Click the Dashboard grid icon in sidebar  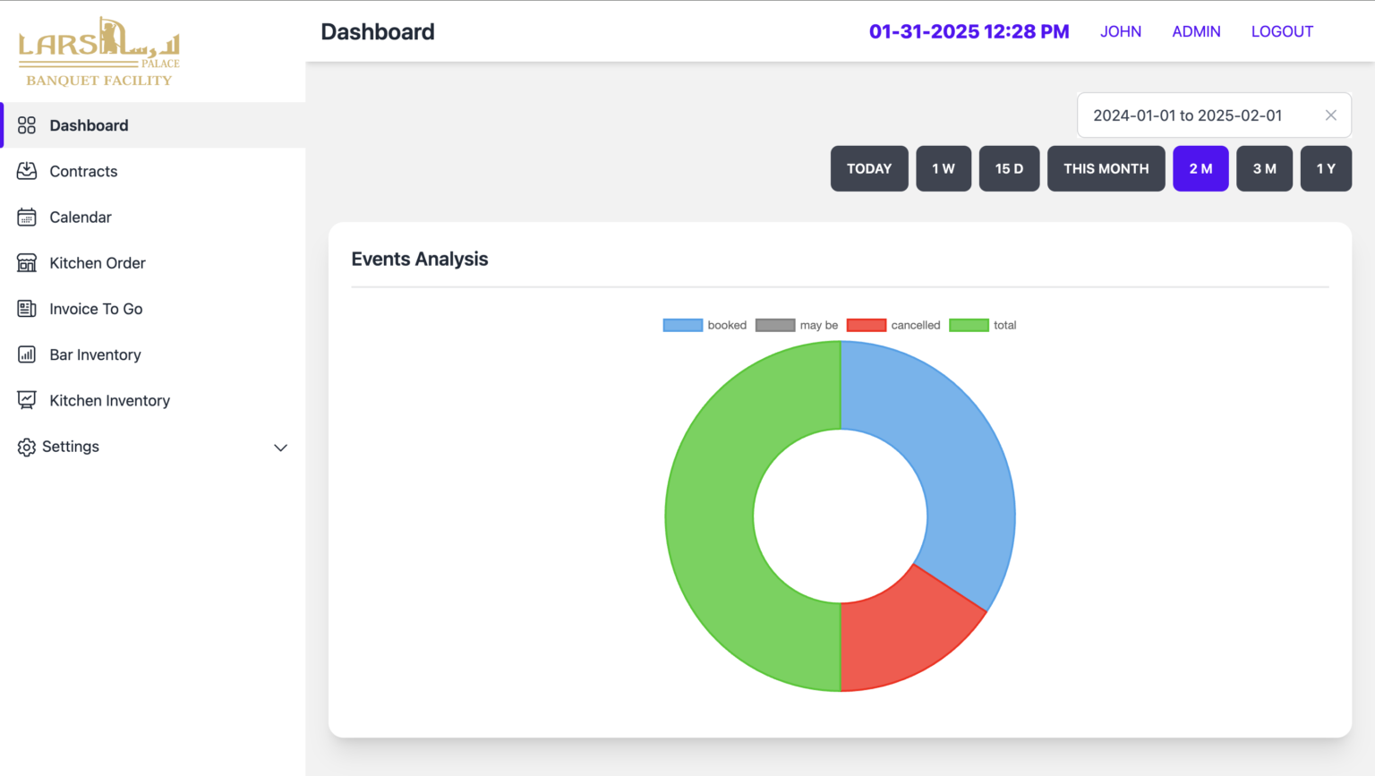(27, 125)
